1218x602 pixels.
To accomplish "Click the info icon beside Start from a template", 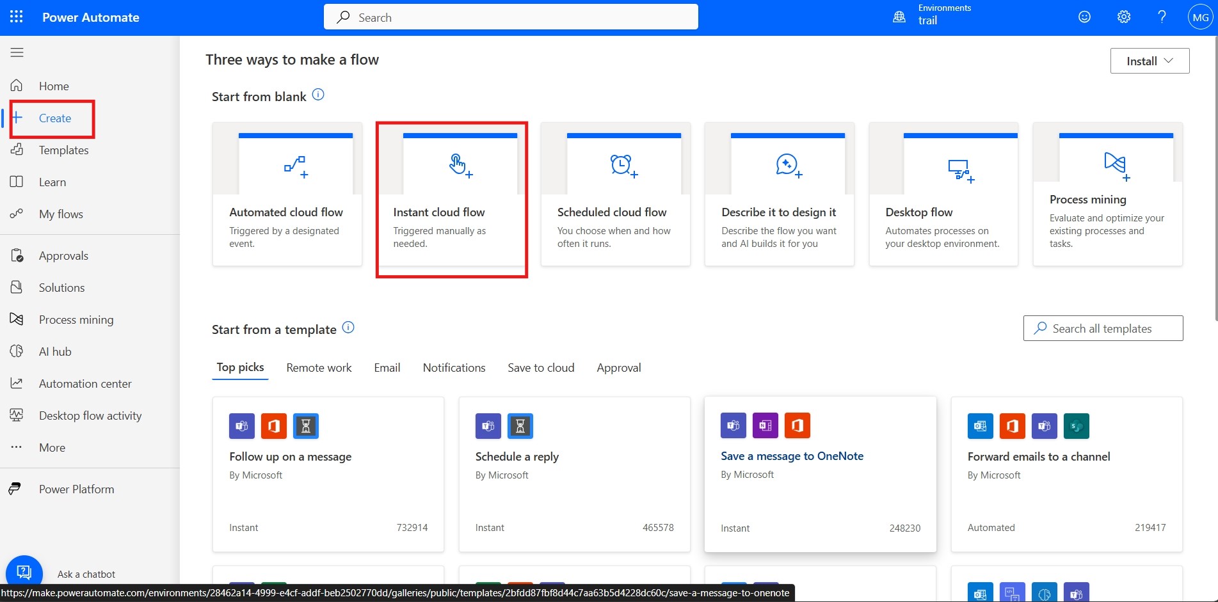I will click(x=348, y=328).
